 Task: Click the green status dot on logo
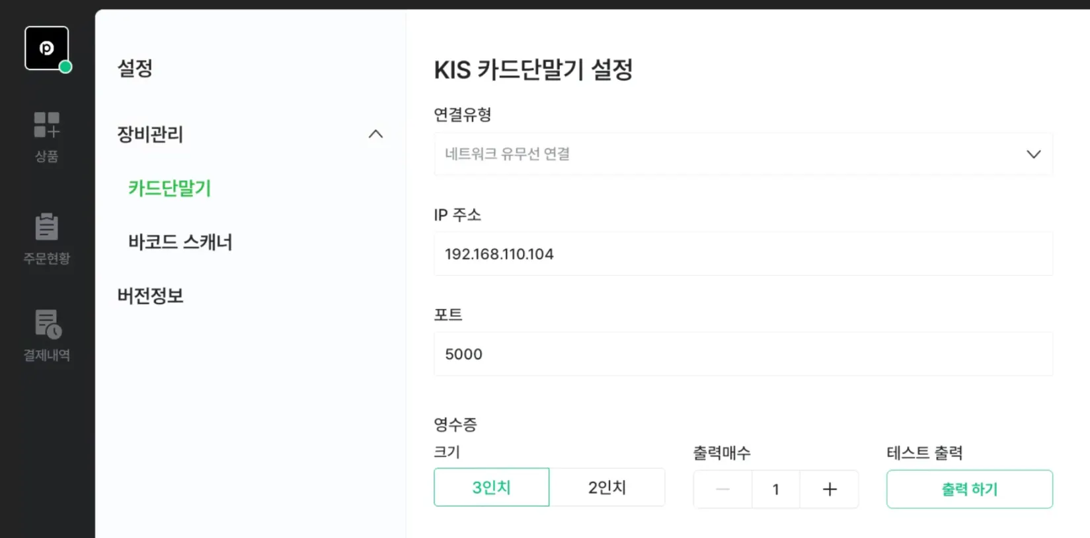click(x=65, y=67)
